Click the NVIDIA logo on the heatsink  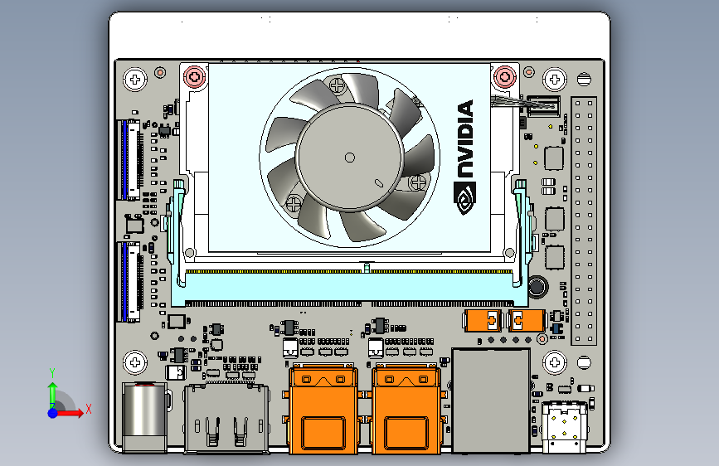tap(465, 158)
